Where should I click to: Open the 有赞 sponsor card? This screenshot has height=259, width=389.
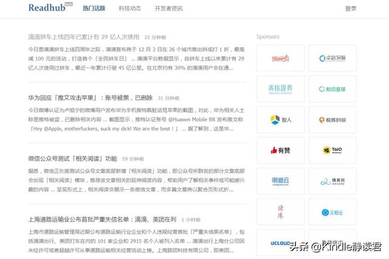pos(281,150)
